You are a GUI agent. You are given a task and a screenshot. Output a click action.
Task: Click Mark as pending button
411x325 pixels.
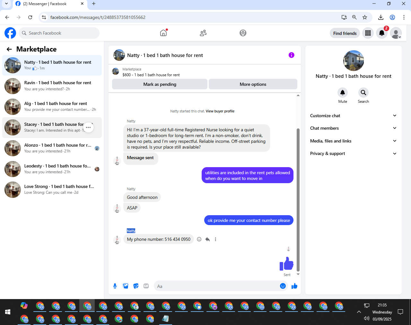(x=160, y=84)
